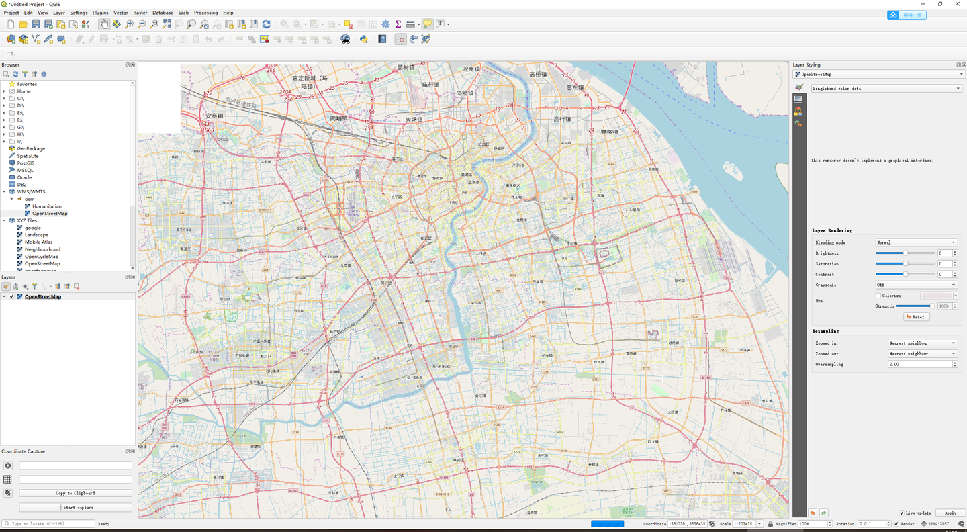Open the Vector menu
The image size is (967, 532).
point(120,12)
